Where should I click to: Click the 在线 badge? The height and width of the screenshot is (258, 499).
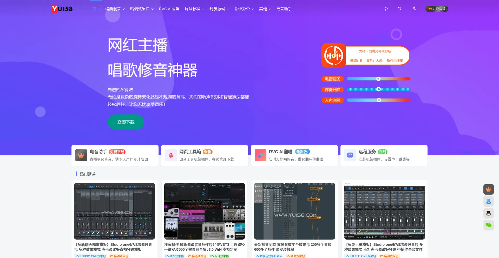382,152
